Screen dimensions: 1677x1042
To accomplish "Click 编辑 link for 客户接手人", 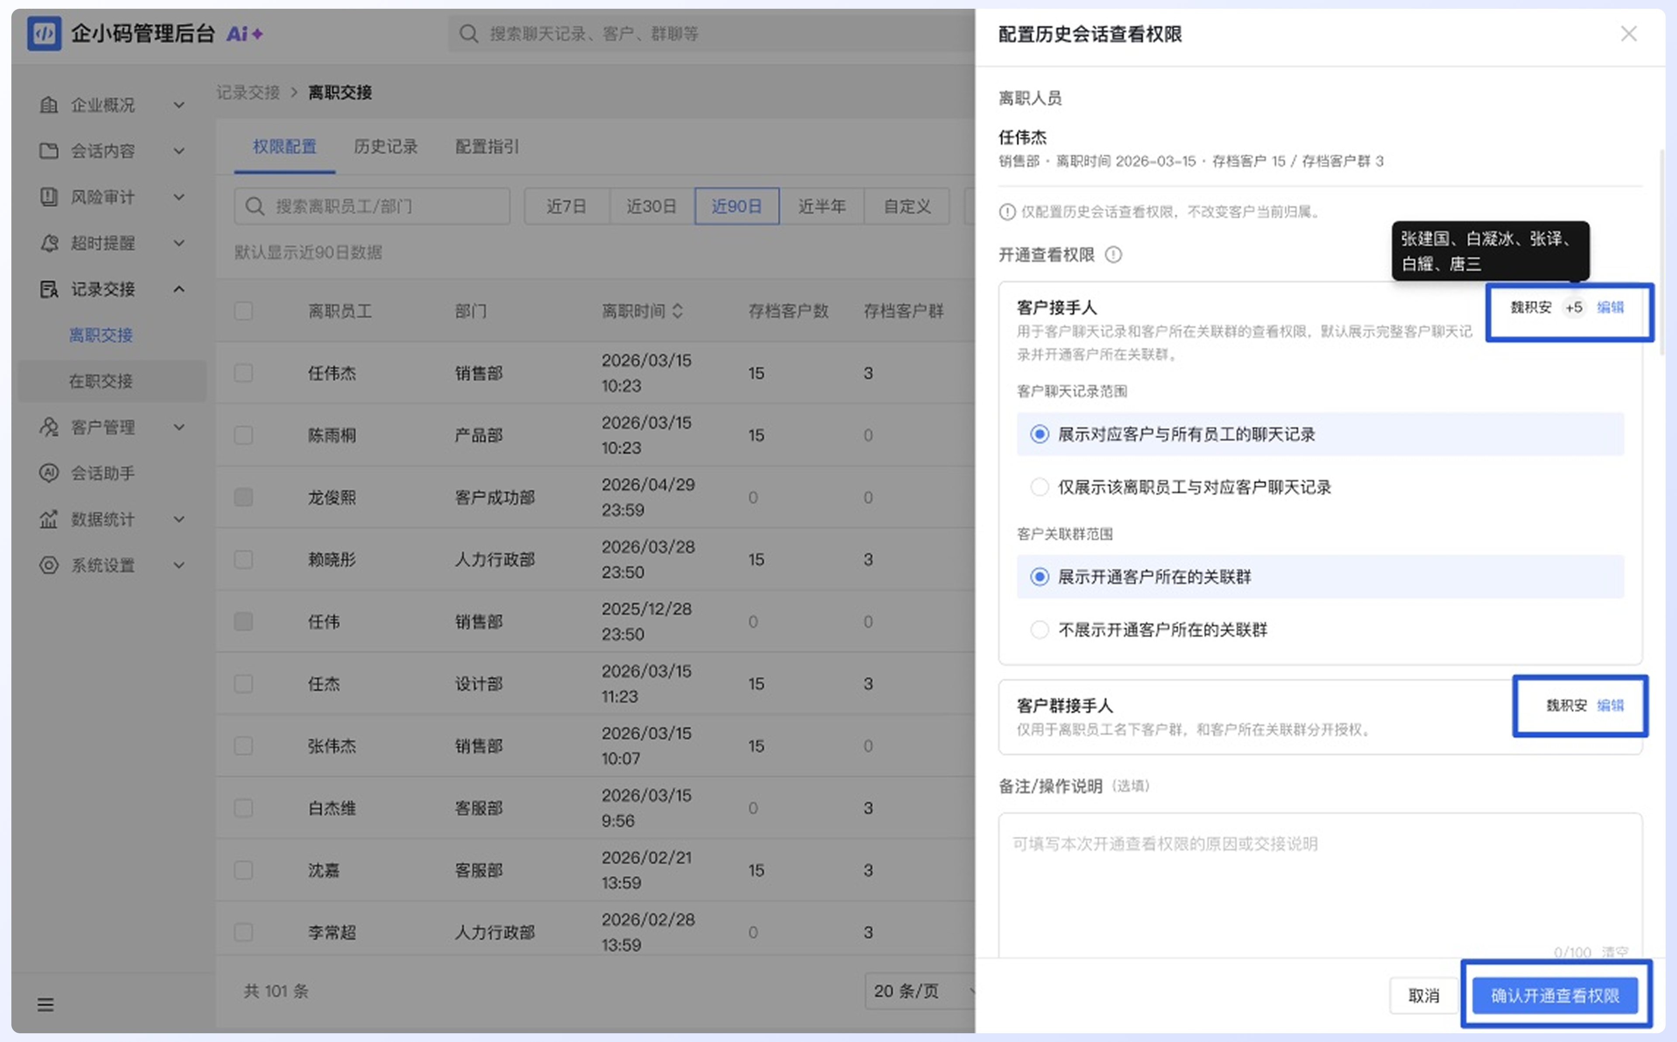I will pos(1611,307).
